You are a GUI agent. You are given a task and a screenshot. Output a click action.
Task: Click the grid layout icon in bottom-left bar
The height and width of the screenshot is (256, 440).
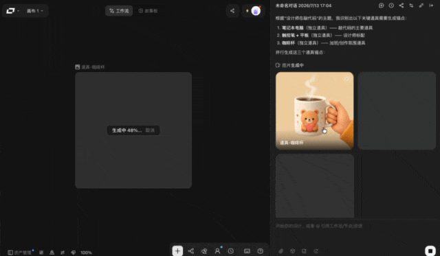(x=41, y=253)
